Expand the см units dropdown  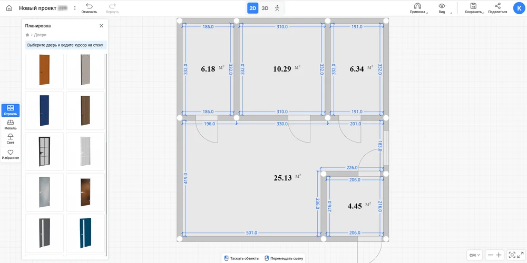click(475, 255)
